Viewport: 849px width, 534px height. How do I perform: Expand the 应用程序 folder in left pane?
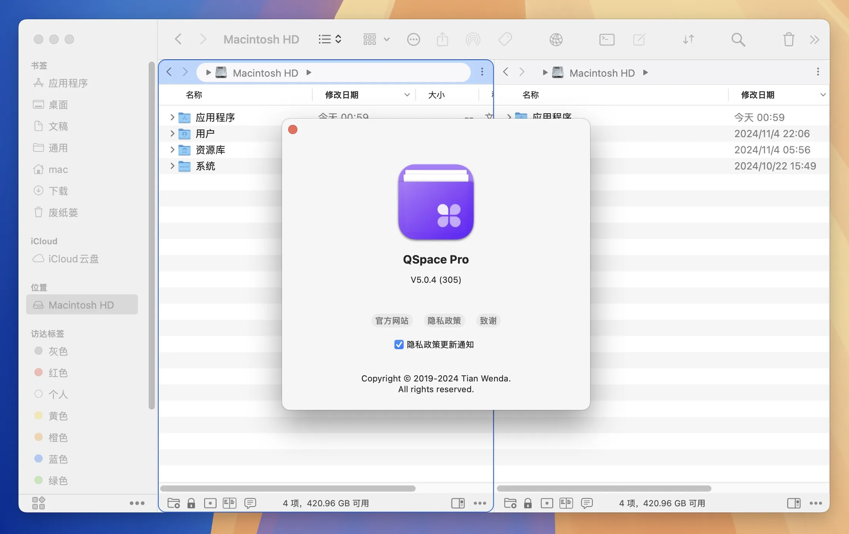(x=172, y=117)
